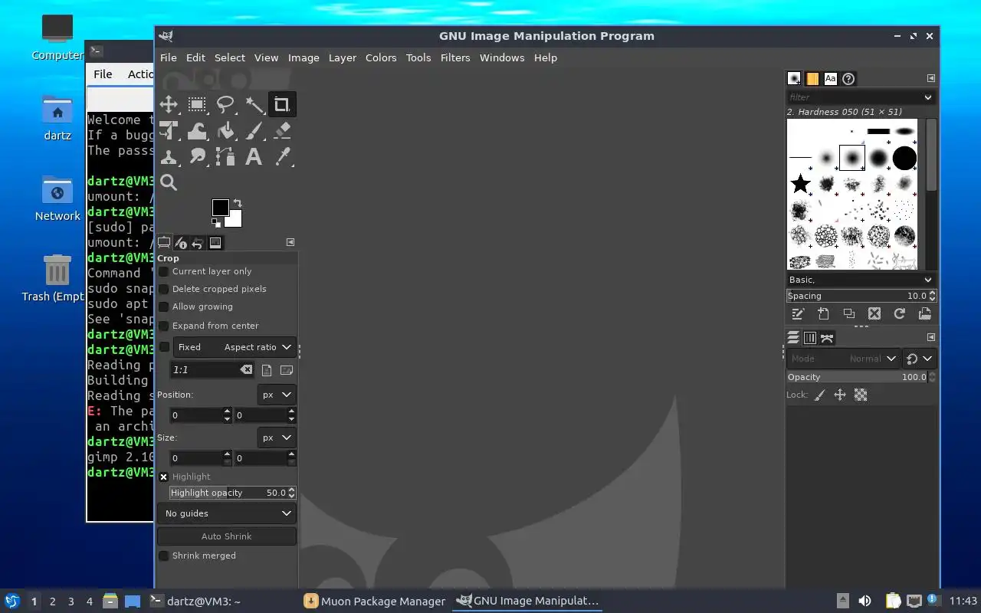
Task: Select the Fuzzy Select magic wand tool
Action: coord(254,104)
